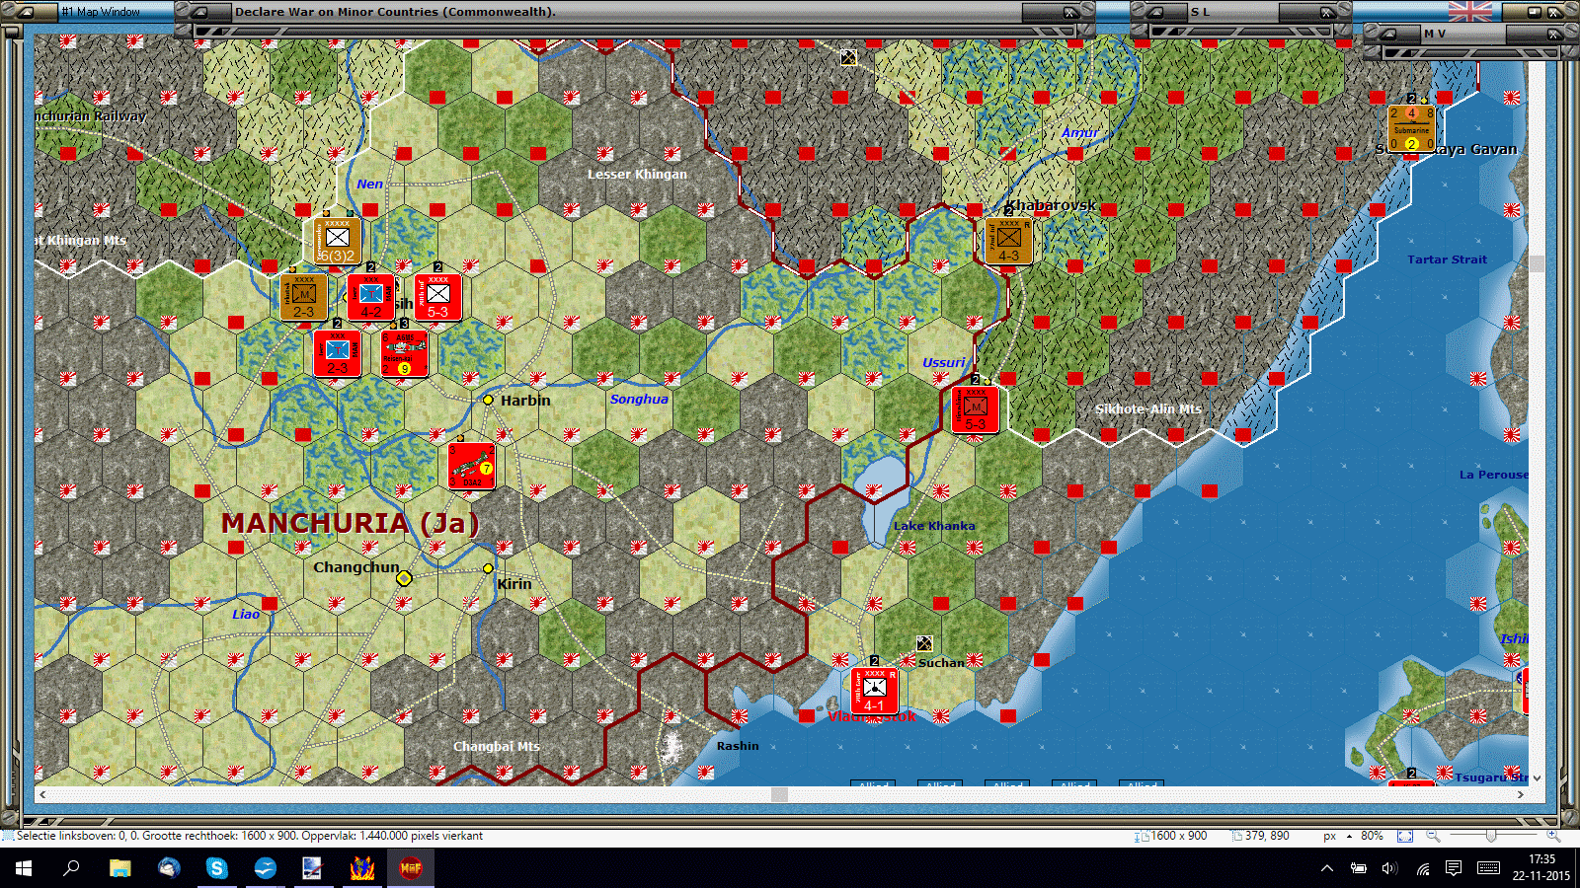Open the Declare War window menu icon
Viewport: 1580px width, 888px height.
[x=200, y=12]
